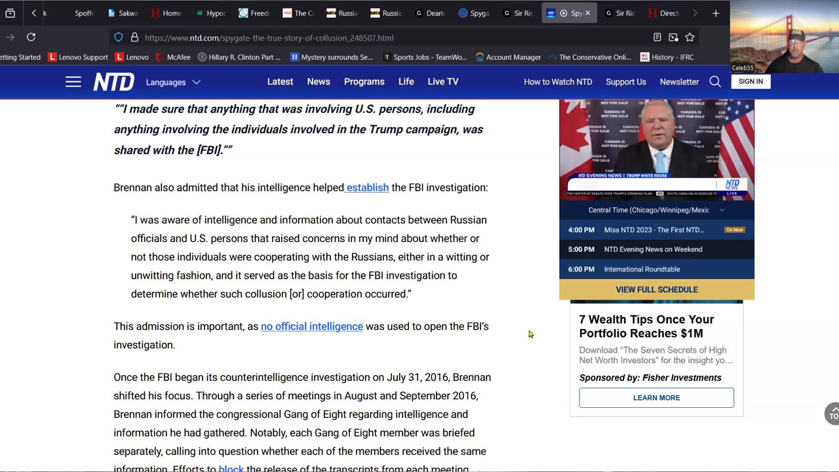The height and width of the screenshot is (472, 839).
Task: Click the picture-in-picture icon in address bar
Action: (673, 37)
